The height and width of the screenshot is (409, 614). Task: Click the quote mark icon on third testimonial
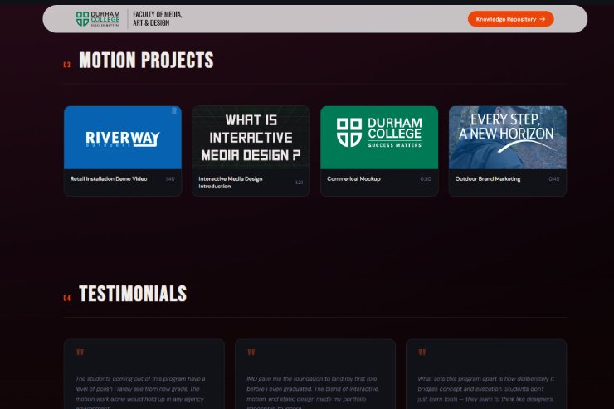pyautogui.click(x=422, y=353)
